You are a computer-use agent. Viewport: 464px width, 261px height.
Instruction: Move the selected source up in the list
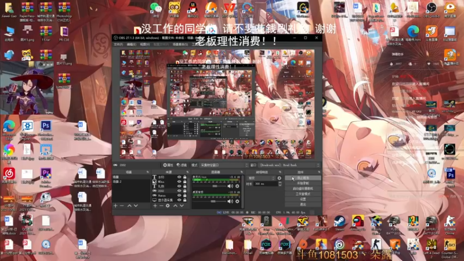(x=175, y=206)
